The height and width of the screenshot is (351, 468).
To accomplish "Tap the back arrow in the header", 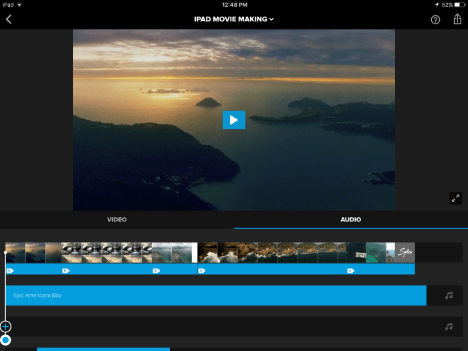I will [9, 19].
